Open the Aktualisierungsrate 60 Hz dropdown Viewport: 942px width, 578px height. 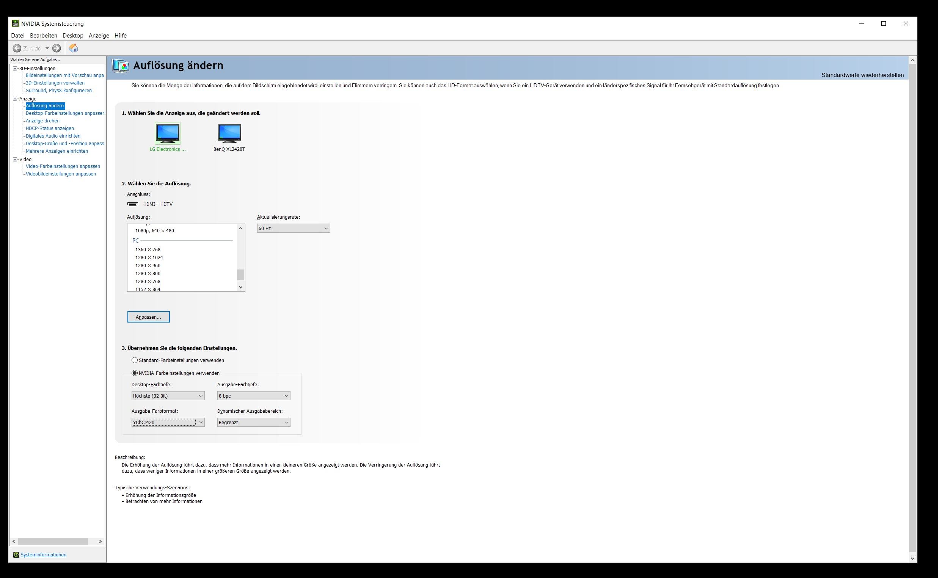coord(294,228)
